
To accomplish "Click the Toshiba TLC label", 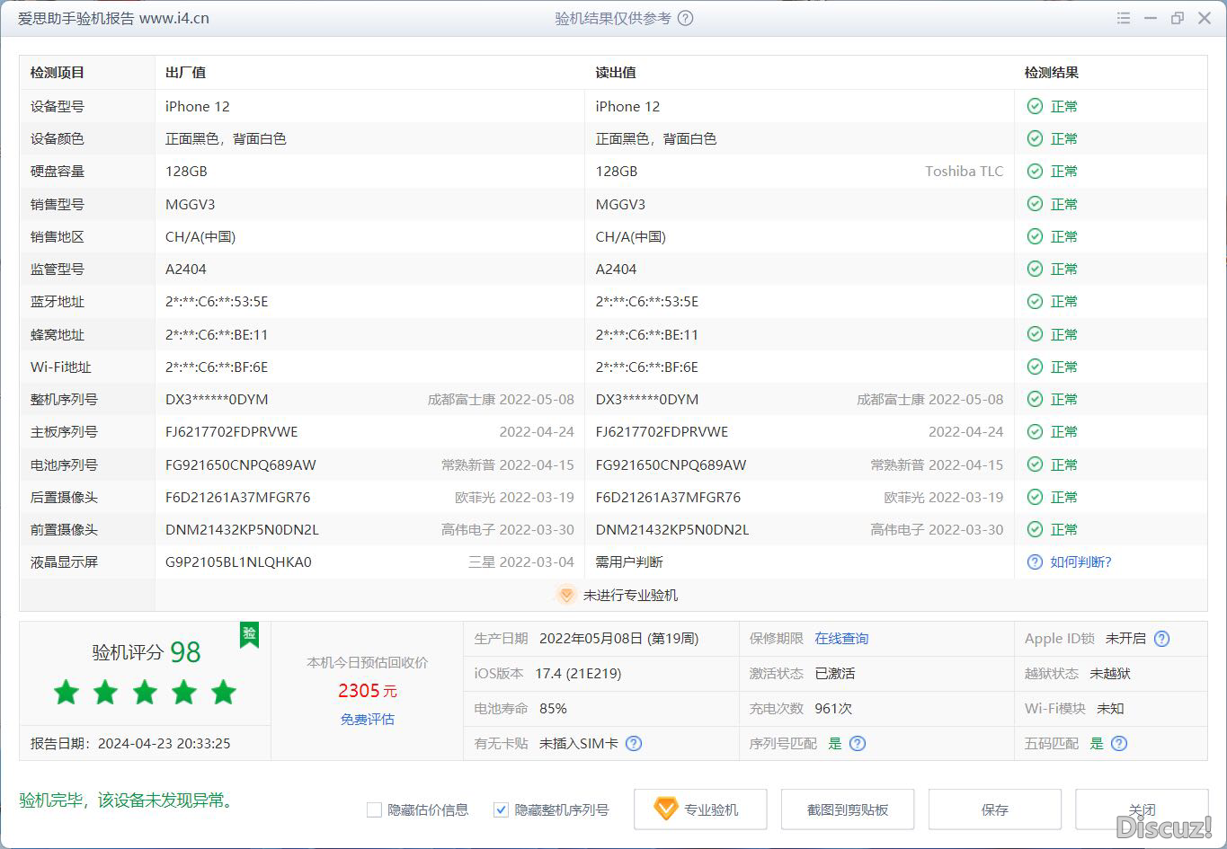I will 964,171.
